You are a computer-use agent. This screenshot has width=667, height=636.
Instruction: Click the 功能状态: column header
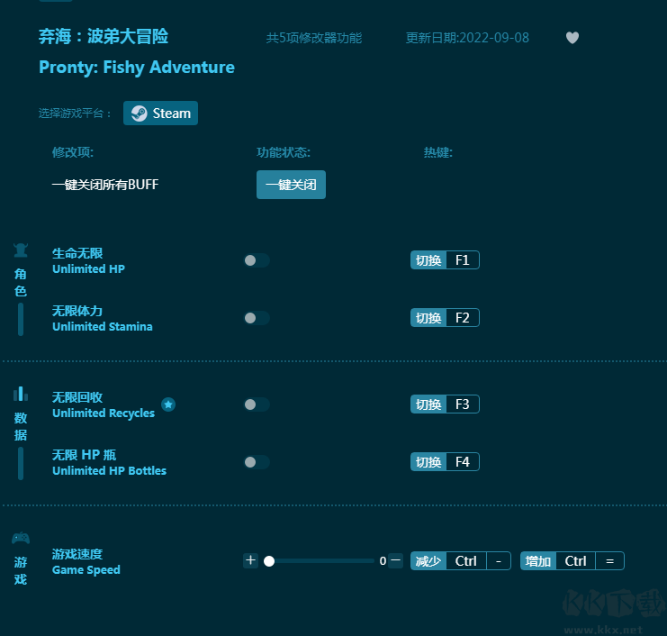(x=284, y=152)
